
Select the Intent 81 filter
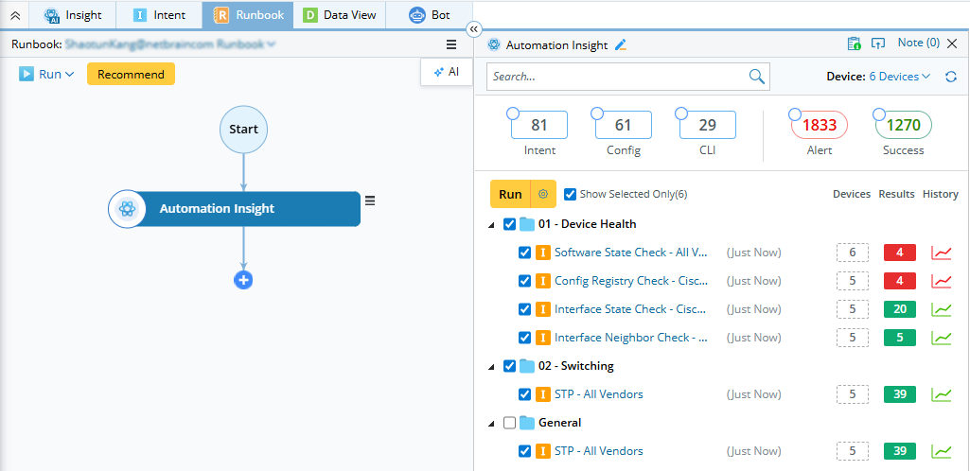(539, 125)
